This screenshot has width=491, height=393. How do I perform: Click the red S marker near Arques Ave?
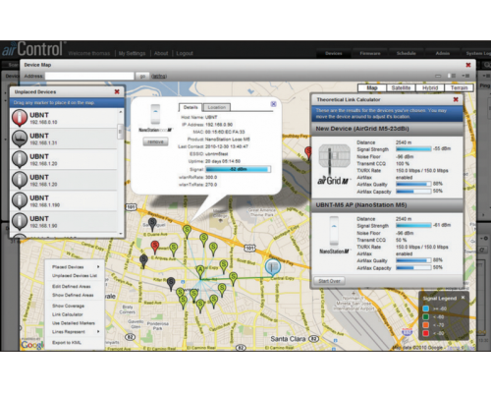coord(155,248)
